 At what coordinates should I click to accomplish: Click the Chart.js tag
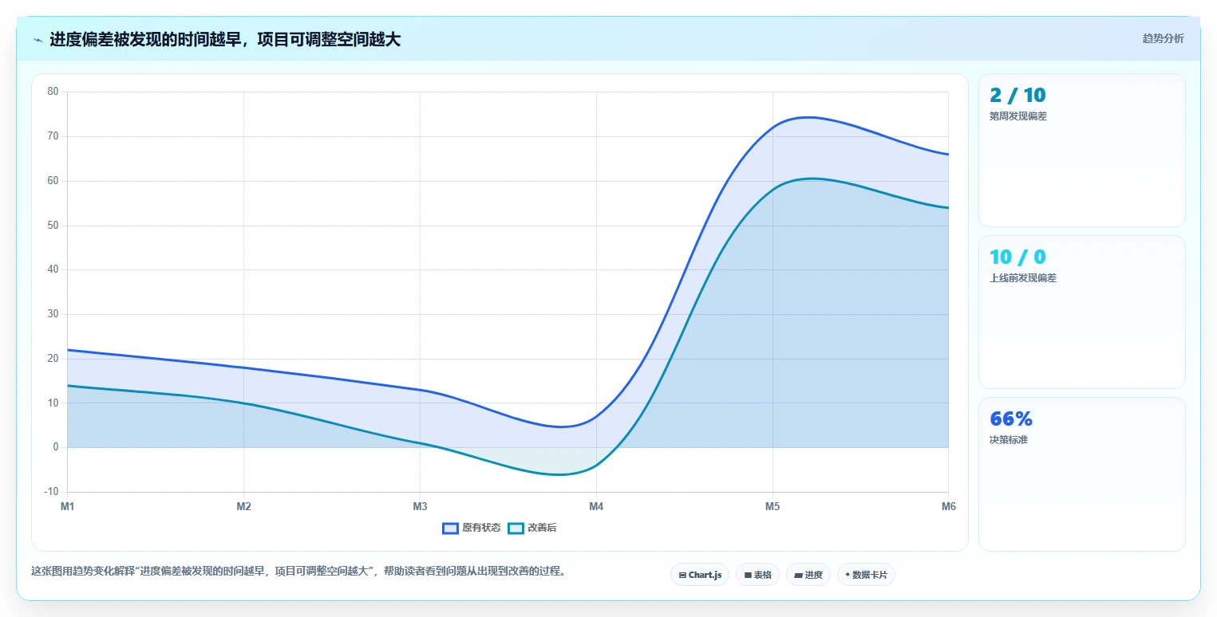(x=700, y=575)
